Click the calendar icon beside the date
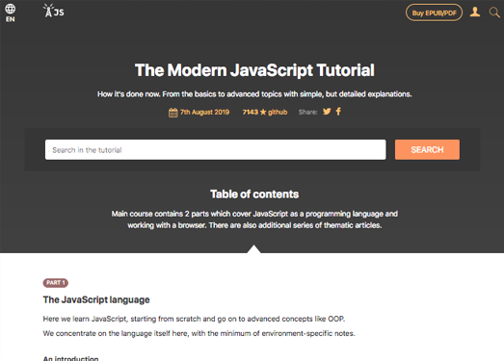Screen dimensions: 504x361 click(x=172, y=113)
